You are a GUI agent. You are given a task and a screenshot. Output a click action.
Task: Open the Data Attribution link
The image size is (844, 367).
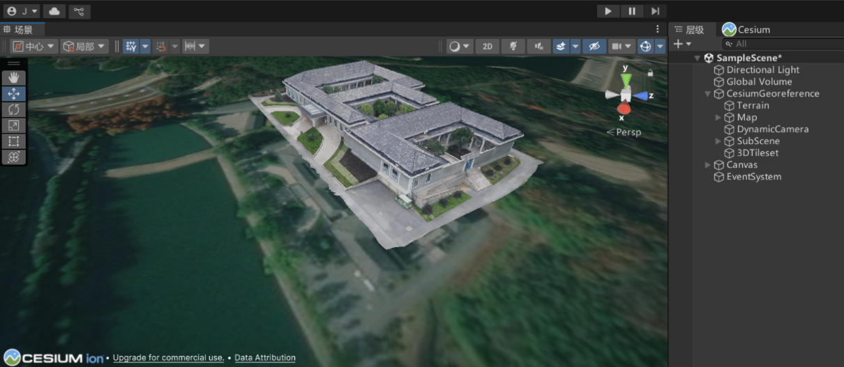click(265, 358)
